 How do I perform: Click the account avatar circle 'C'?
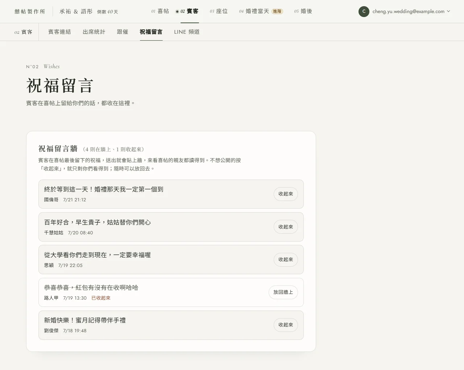tap(364, 12)
